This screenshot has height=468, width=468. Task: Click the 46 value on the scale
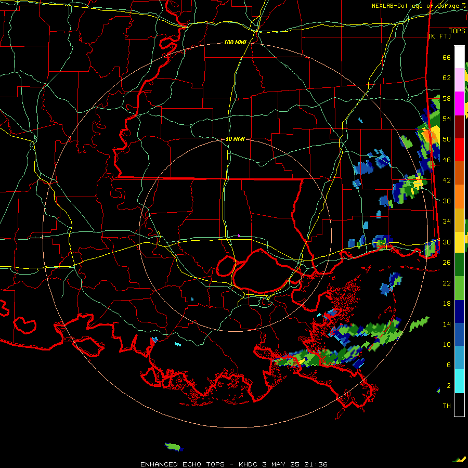pos(447,160)
